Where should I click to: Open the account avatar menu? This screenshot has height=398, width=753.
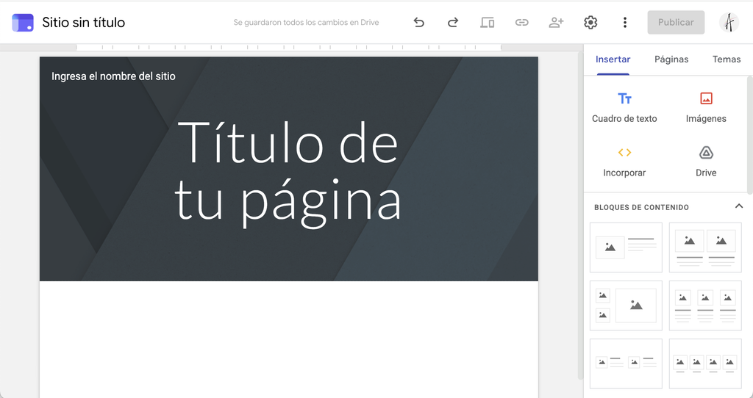tap(729, 23)
